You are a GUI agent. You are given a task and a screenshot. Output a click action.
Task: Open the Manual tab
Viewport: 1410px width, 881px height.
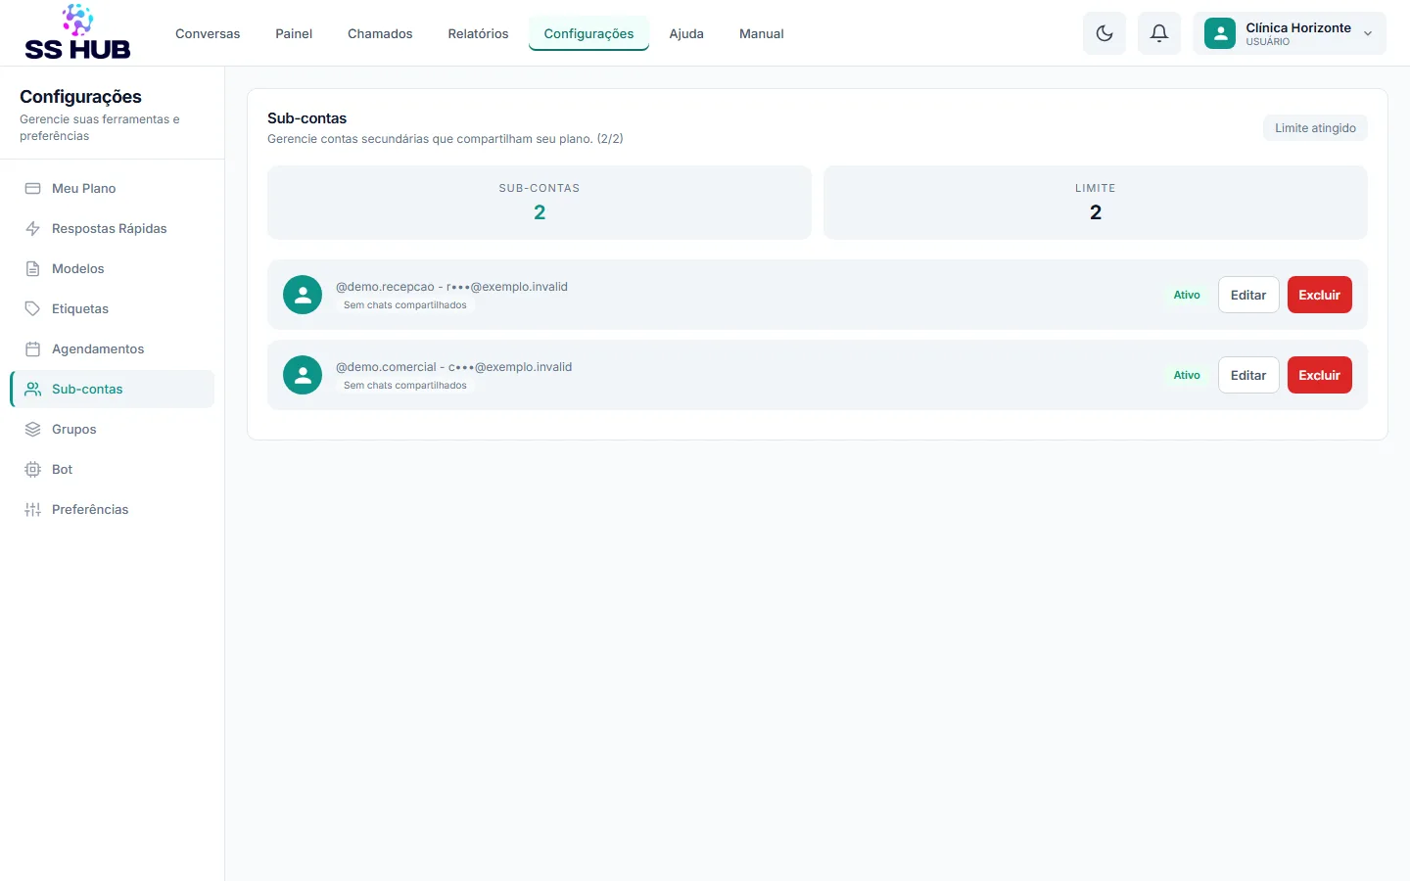[761, 33]
